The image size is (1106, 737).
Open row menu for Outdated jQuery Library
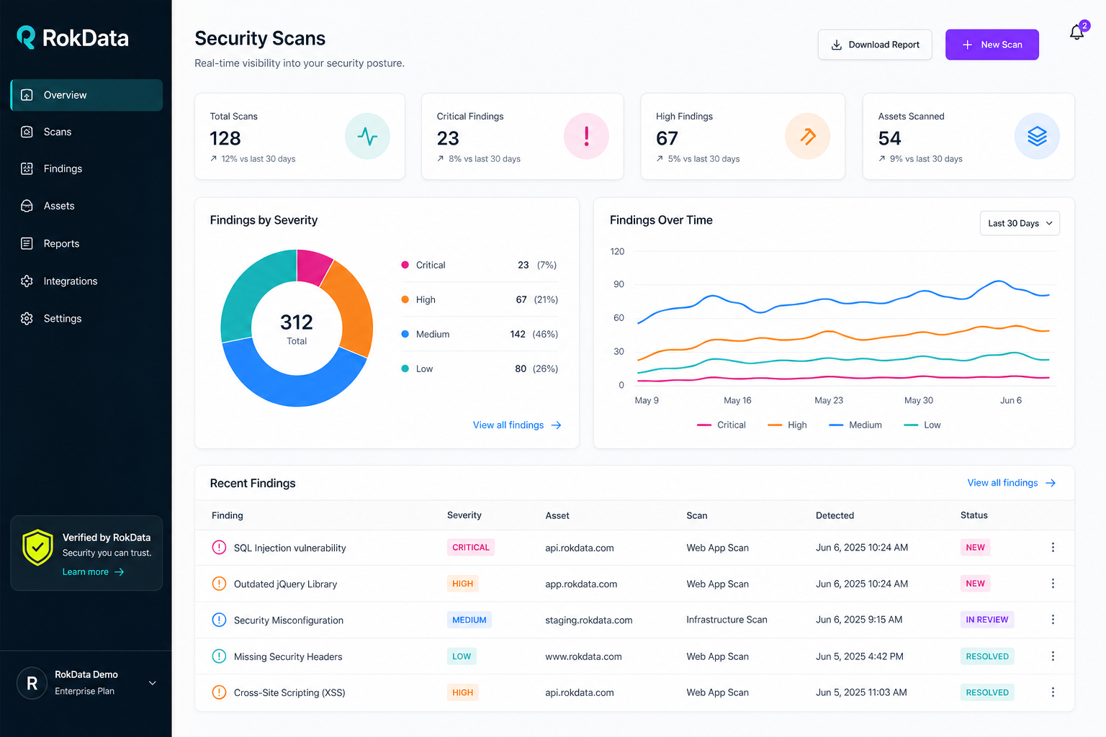[x=1053, y=583]
